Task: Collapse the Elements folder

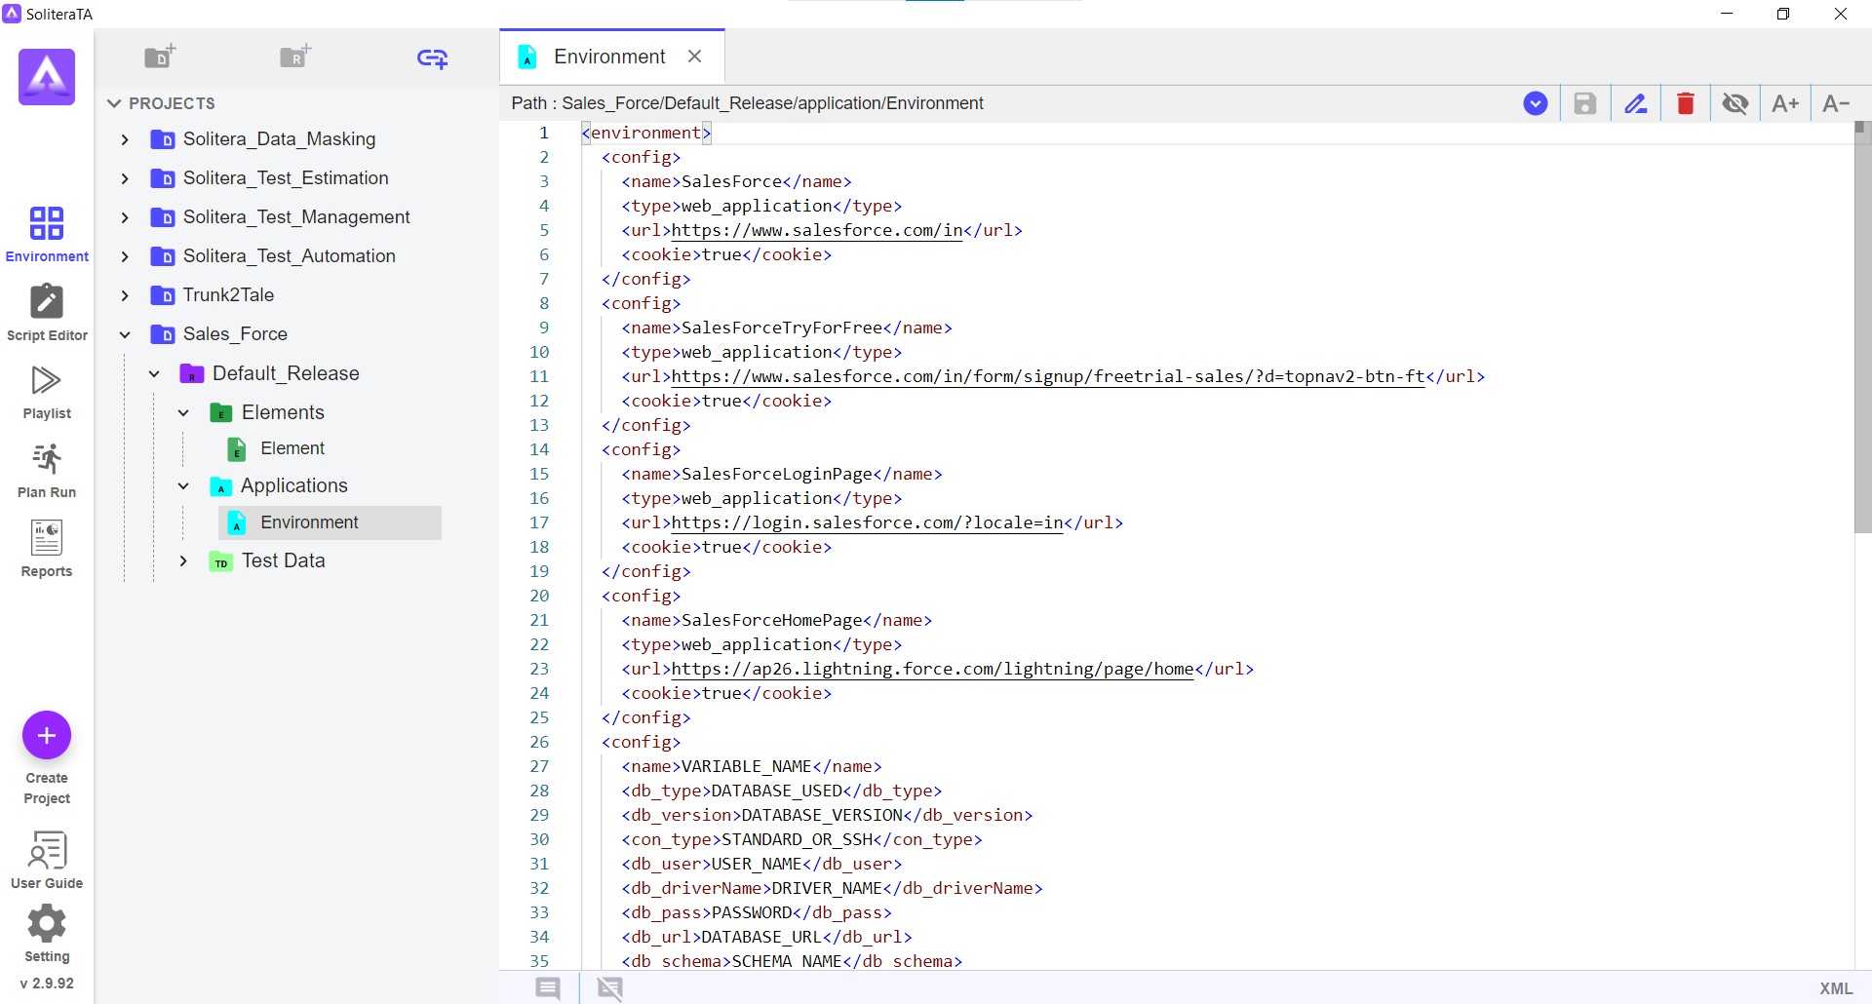Action: pyautogui.click(x=183, y=412)
